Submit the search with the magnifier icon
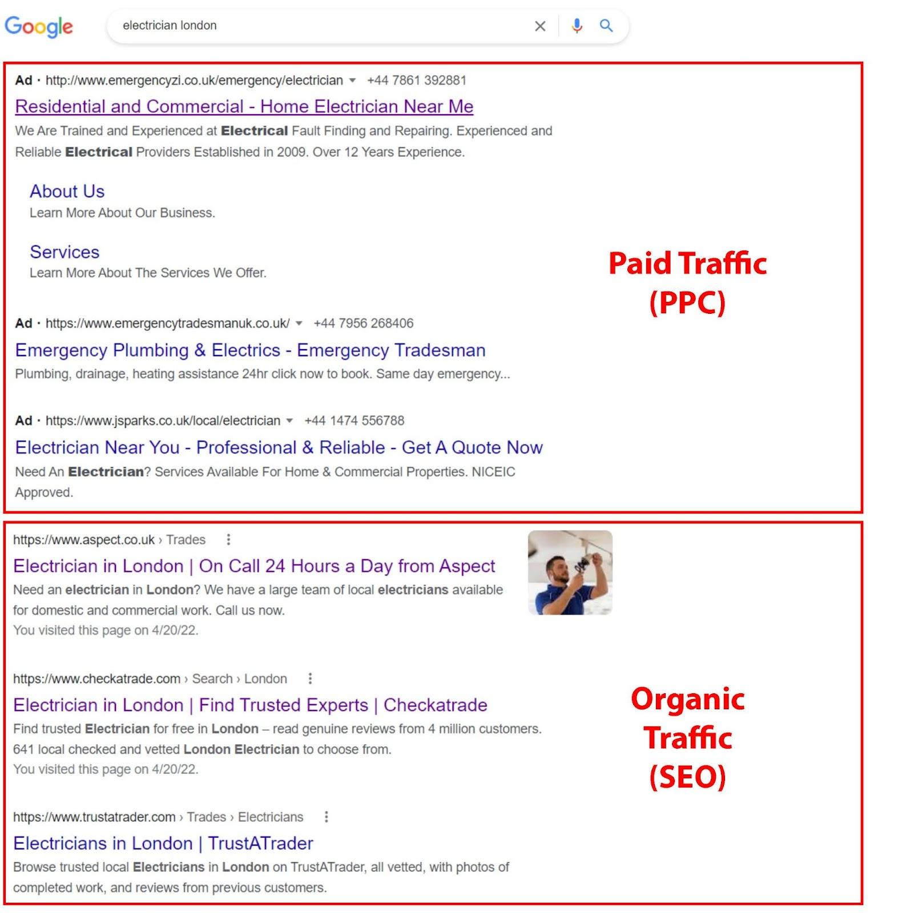Screen dimensions: 898x913 606,26
